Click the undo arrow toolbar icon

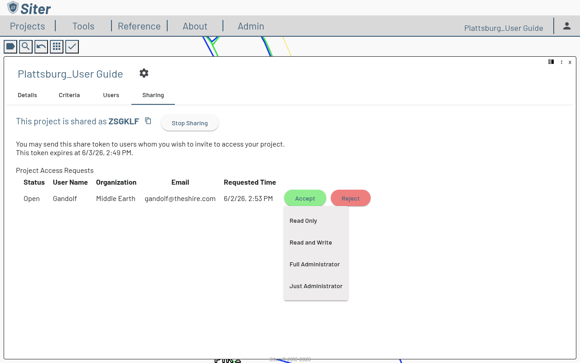(x=41, y=47)
